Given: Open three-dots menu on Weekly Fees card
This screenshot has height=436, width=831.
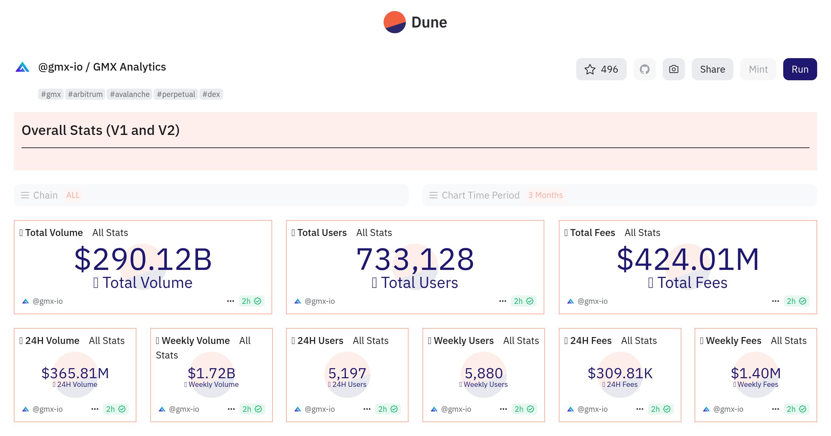Looking at the screenshot, I should pyautogui.click(x=776, y=409).
